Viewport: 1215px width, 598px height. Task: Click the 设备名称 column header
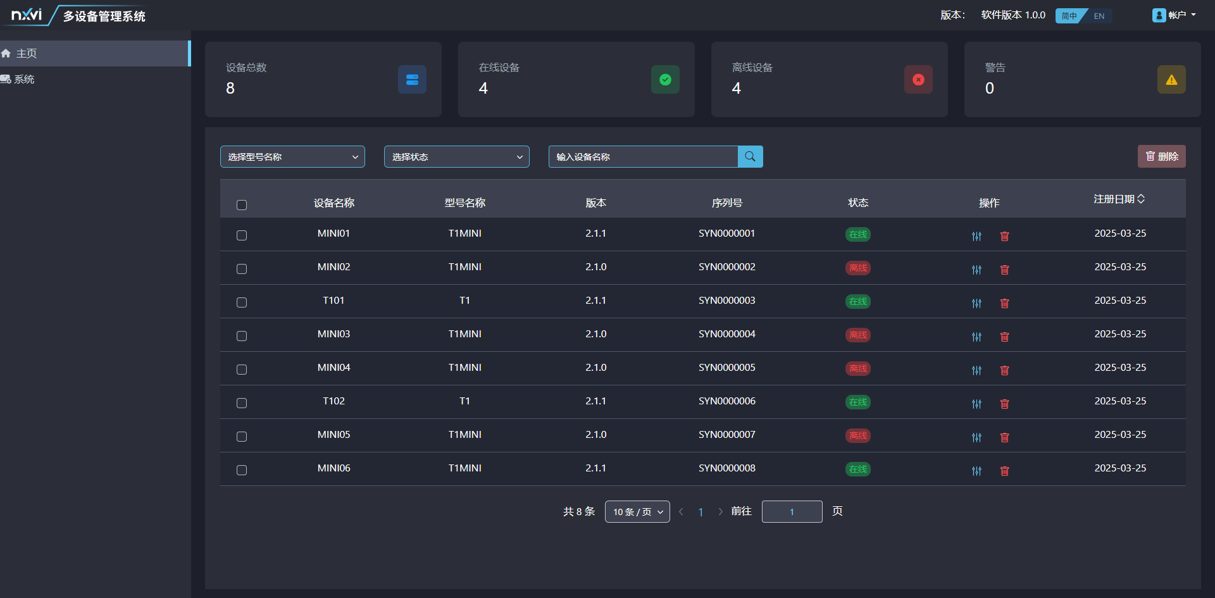pyautogui.click(x=334, y=203)
